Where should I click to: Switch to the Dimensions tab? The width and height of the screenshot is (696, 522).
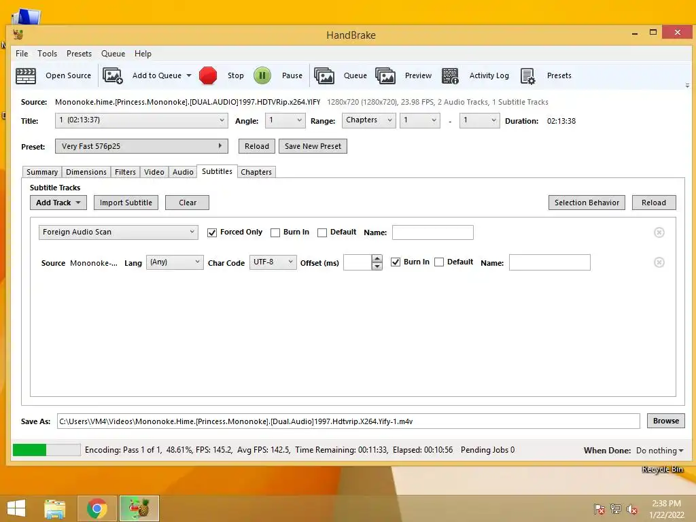pyautogui.click(x=86, y=172)
